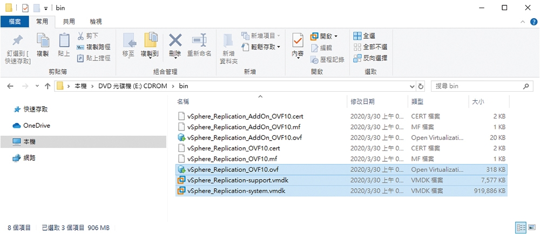Open the recent locations dropdown arrow
Image resolution: width=540 pixels, height=234 pixels.
tap(37, 87)
